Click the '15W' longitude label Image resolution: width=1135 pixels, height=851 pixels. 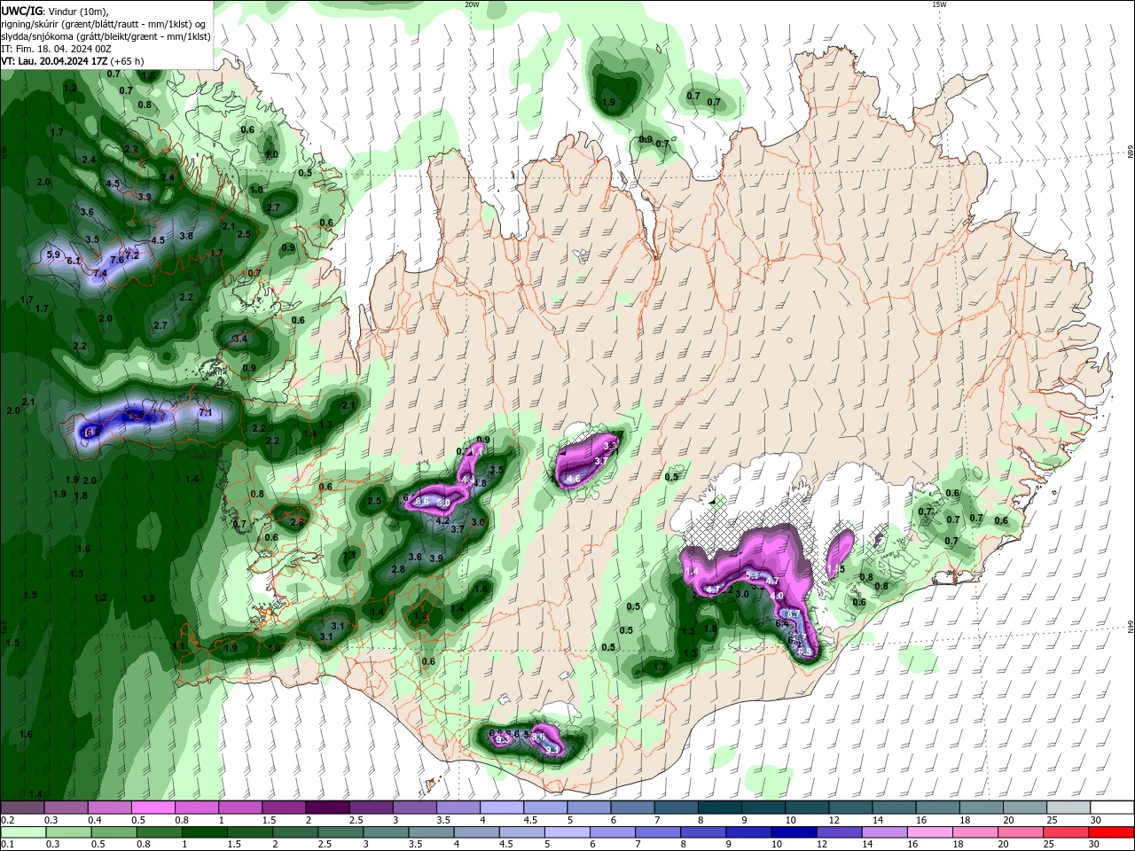point(939,4)
